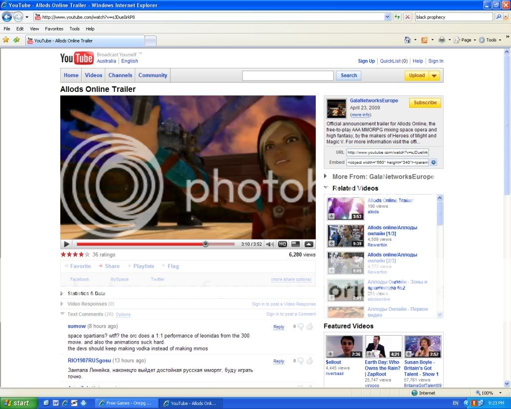Mute the video with the speaker icon
Viewport: 511px width, 409px height.
pyautogui.click(x=270, y=244)
